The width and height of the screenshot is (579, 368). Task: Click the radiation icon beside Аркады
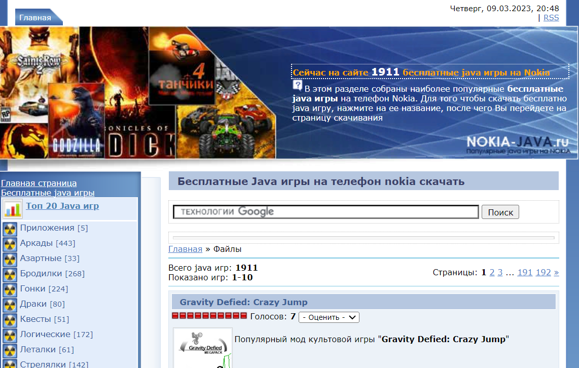[10, 244]
